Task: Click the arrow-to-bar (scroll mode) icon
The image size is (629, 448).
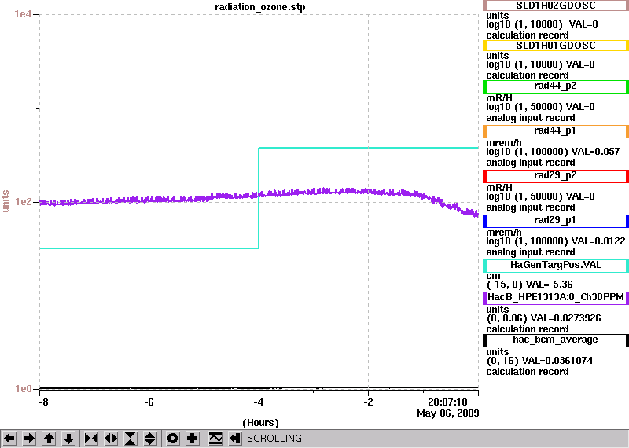Action: (x=235, y=439)
